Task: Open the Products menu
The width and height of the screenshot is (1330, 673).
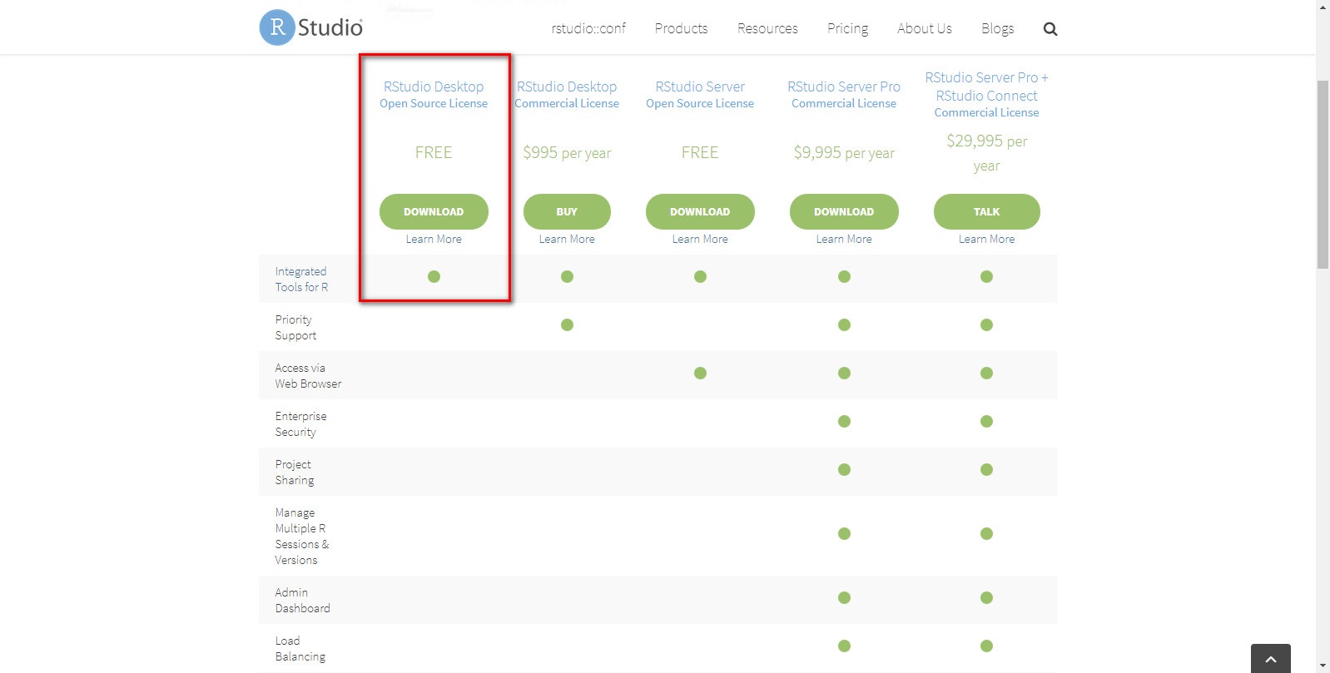Action: [681, 28]
